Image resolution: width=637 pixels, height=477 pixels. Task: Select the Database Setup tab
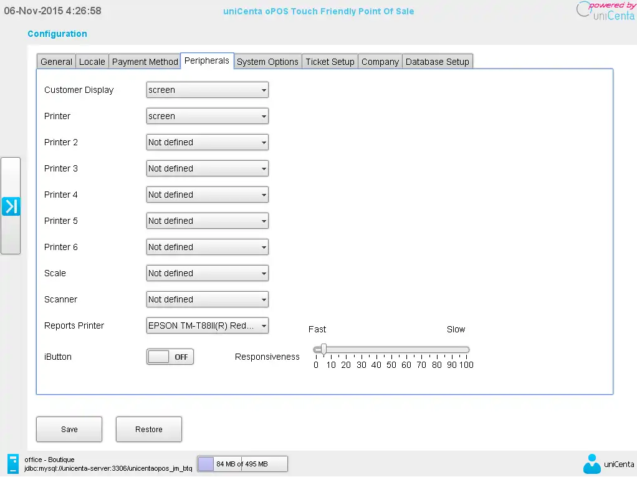coord(438,61)
